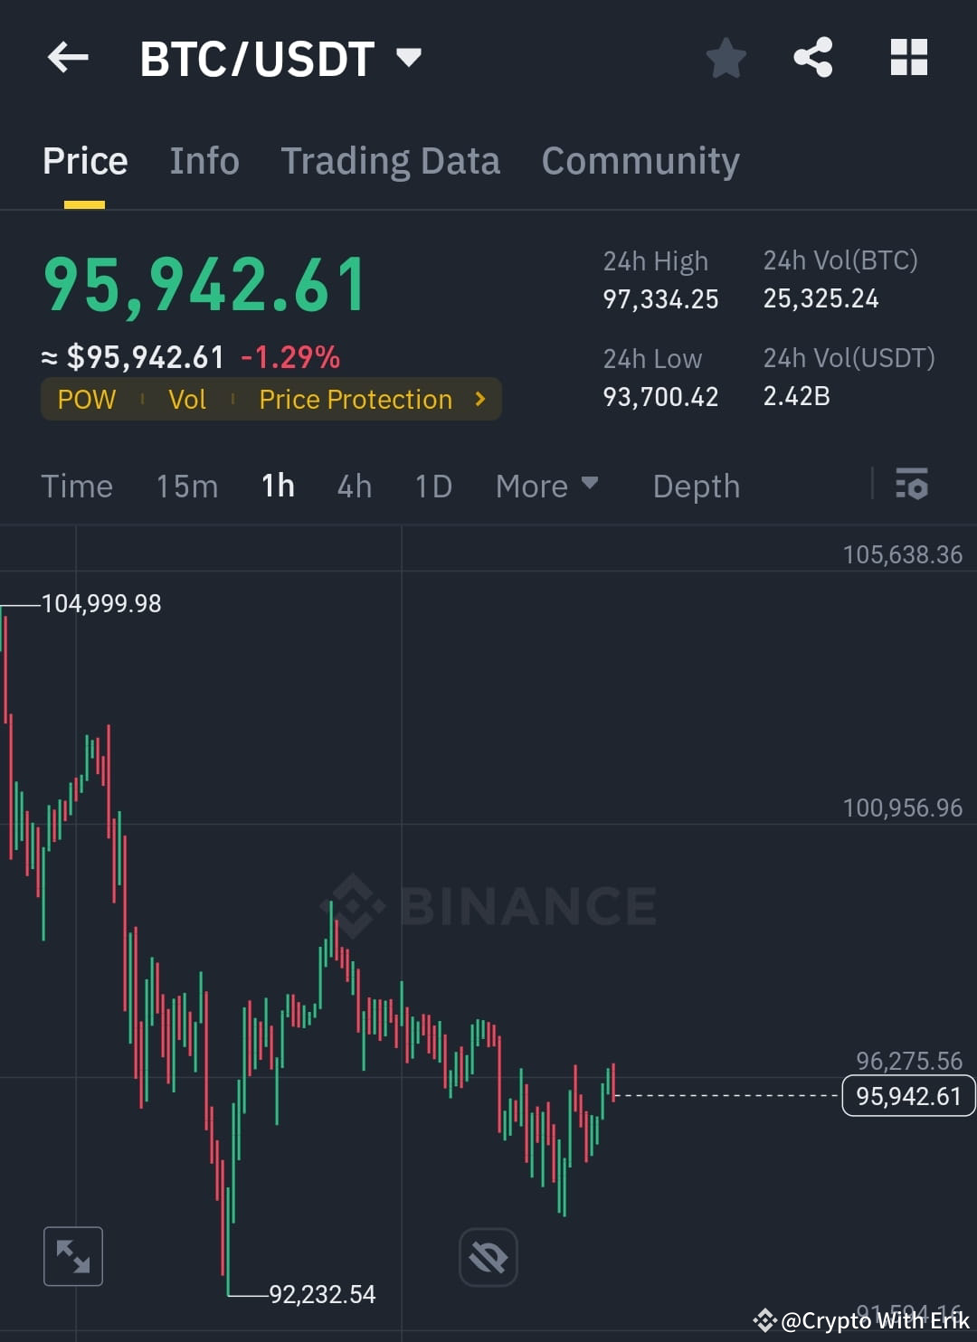The image size is (977, 1342).
Task: Select the 1D chart interval
Action: 432,486
